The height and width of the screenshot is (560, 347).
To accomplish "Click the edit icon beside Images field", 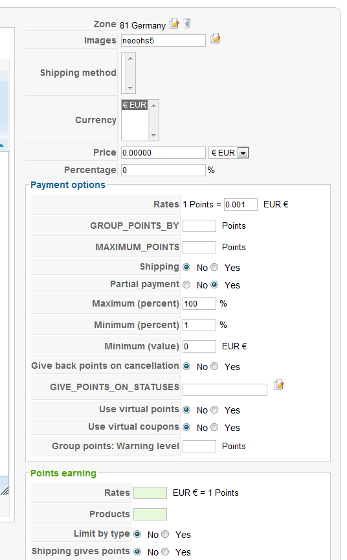I will [x=215, y=39].
